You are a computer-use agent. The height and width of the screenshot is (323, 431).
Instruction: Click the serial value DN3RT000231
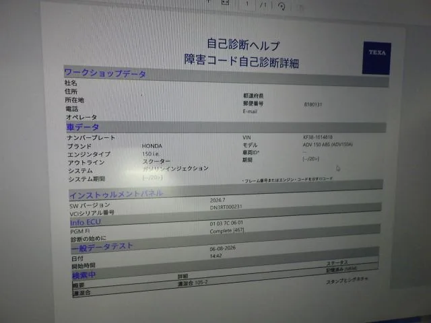226,207
